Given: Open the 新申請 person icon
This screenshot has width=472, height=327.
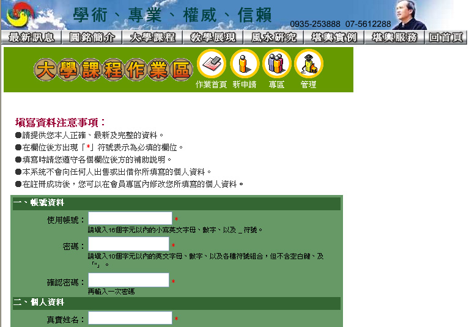Looking at the screenshot, I should tap(245, 64).
